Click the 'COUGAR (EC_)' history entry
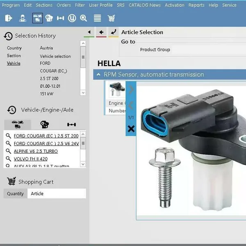Image resolution: width=246 pixels, height=246 pixels. (53, 71)
